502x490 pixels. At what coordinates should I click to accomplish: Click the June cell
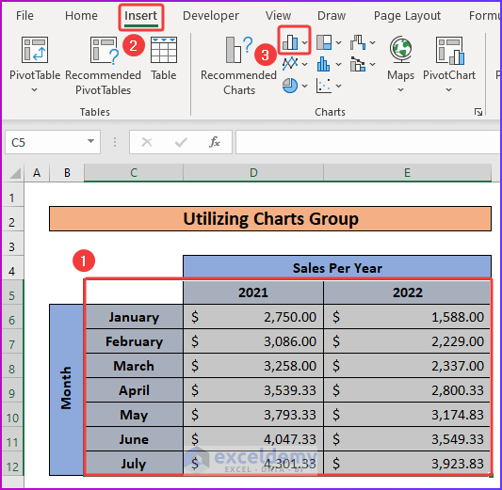click(x=134, y=439)
